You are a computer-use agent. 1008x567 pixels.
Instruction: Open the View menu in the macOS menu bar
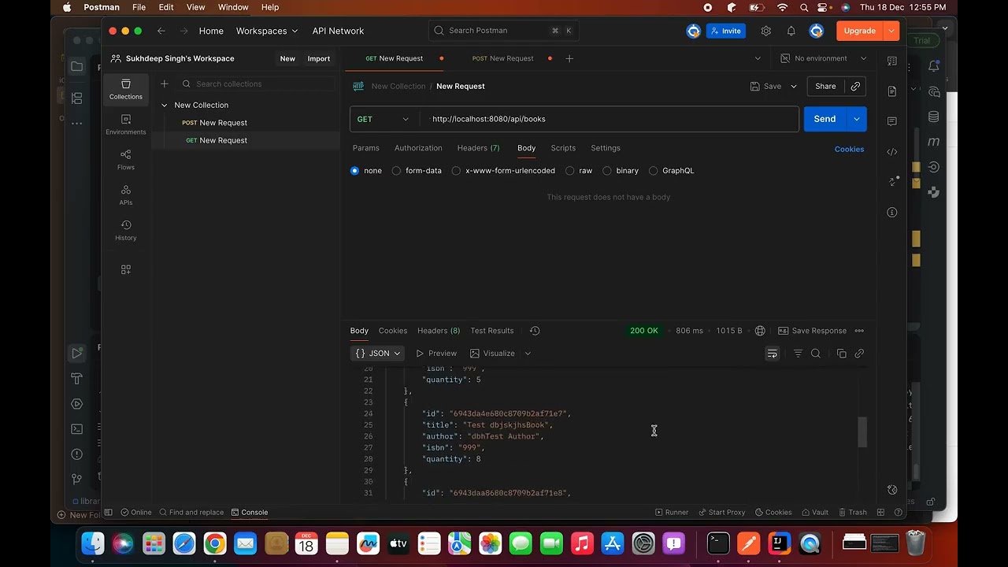click(195, 7)
